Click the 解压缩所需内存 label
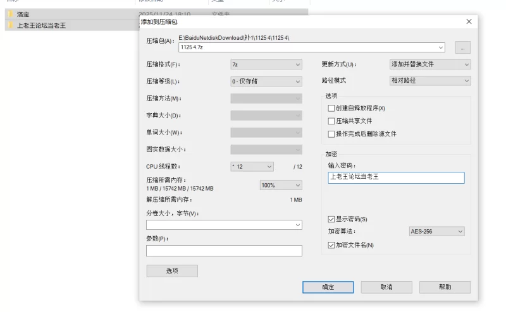Screen dimensions: 506x312 click(169, 200)
